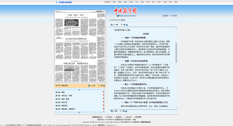The image size is (233, 126).
Task: Click the 中国教育新闻网 logo at the top left
Action: coord(64,2)
